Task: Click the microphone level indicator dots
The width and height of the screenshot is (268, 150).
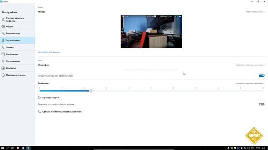Action: [x=152, y=70]
